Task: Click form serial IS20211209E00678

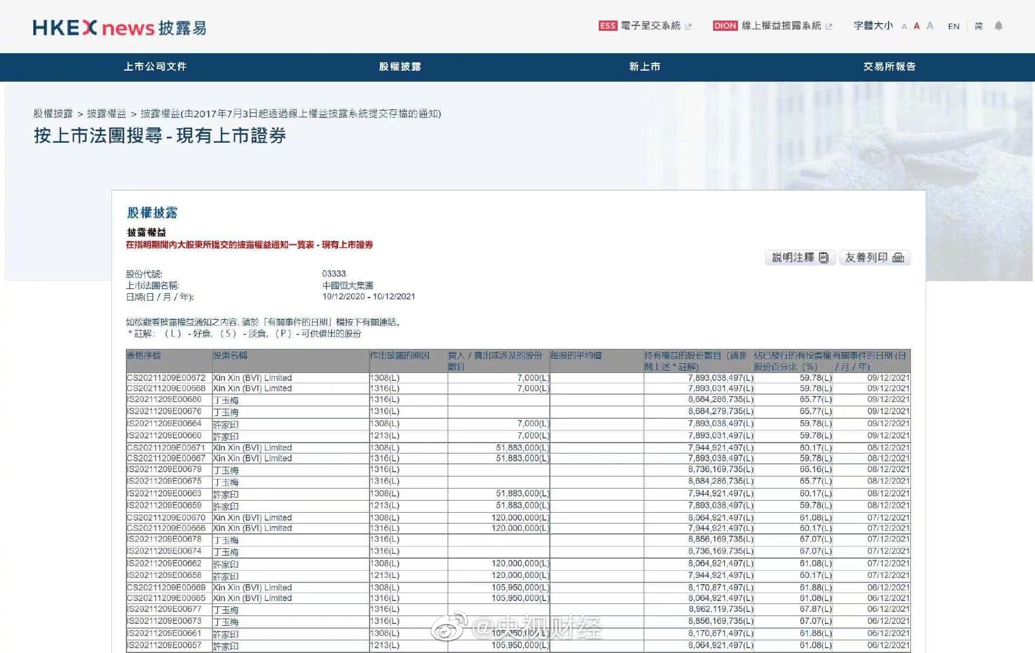Action: pos(164,539)
